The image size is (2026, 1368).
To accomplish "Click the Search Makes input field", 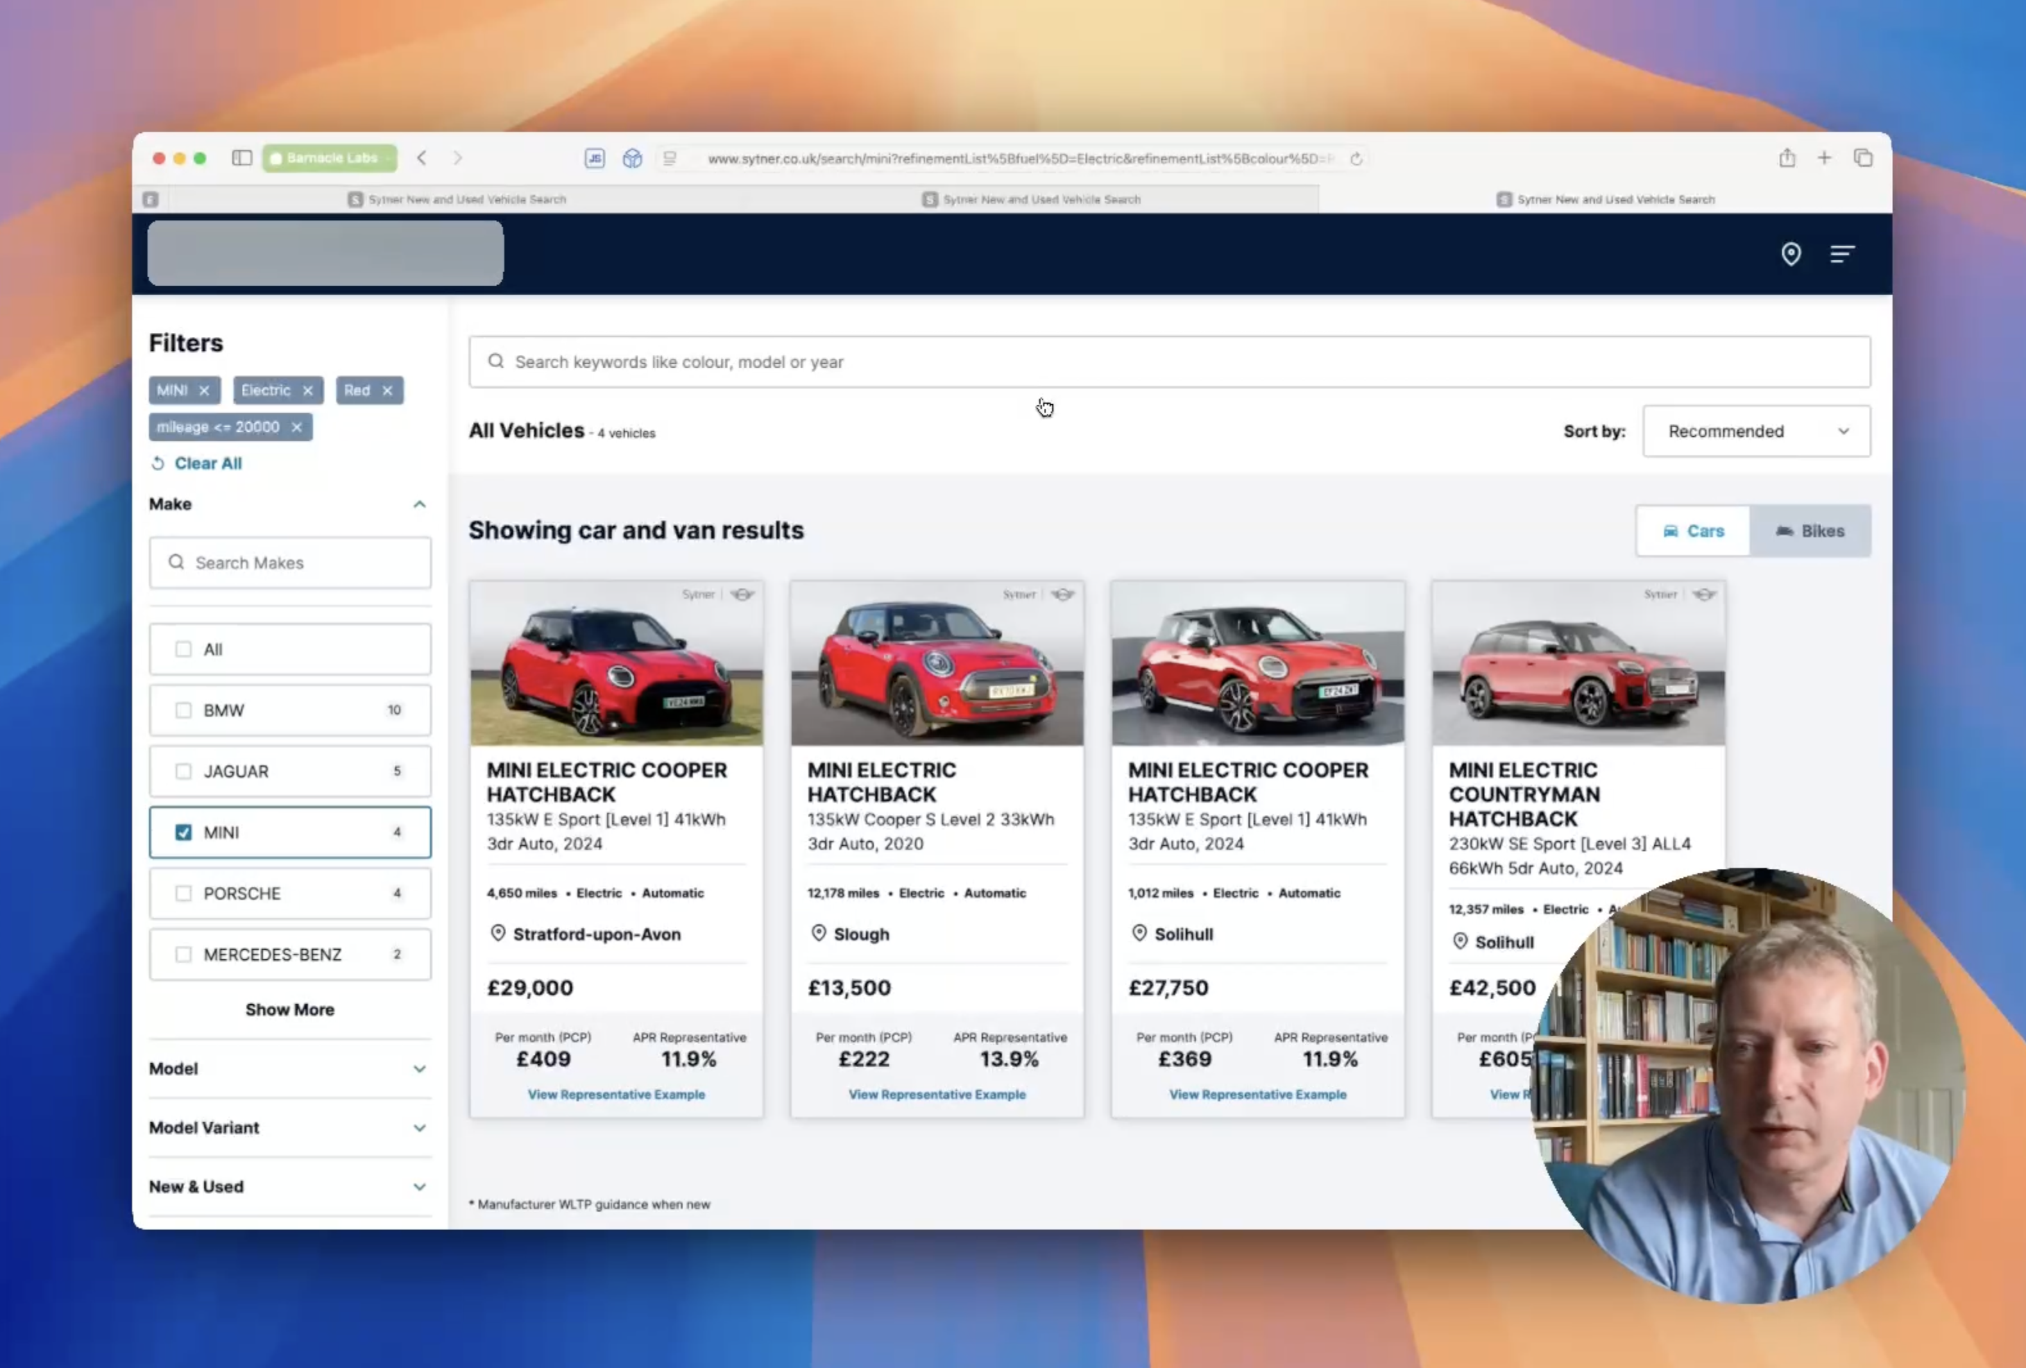I will point(289,562).
